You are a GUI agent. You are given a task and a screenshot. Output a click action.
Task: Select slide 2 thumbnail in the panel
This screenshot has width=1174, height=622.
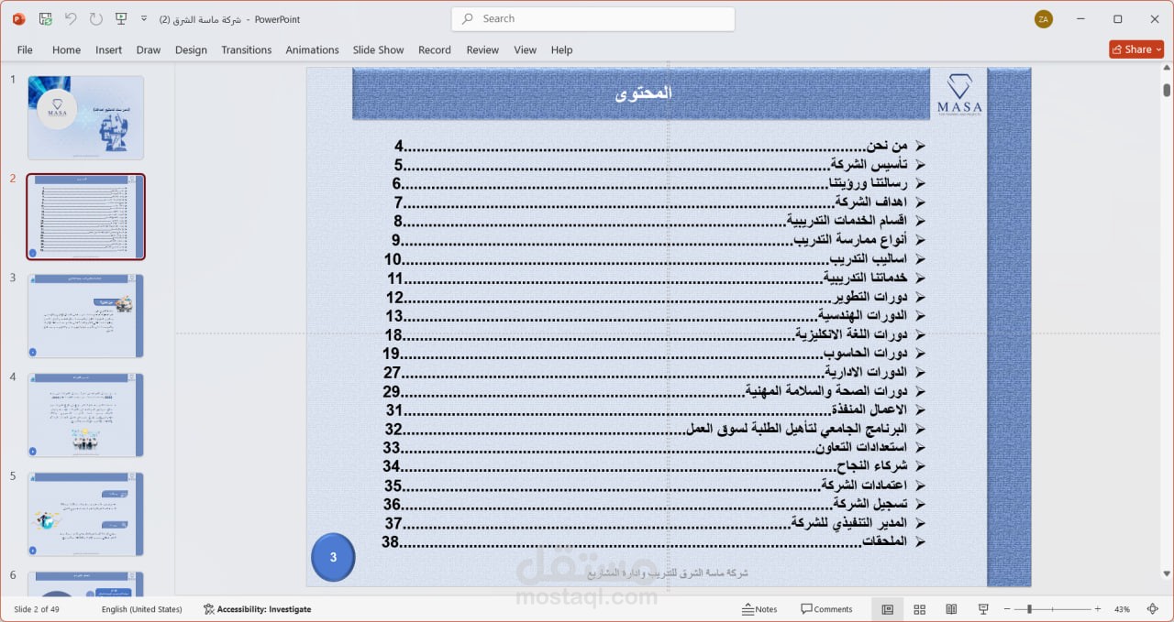click(85, 217)
